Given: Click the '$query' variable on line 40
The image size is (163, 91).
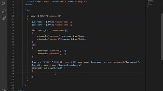Looking at the screenshot, I should 35,62.
